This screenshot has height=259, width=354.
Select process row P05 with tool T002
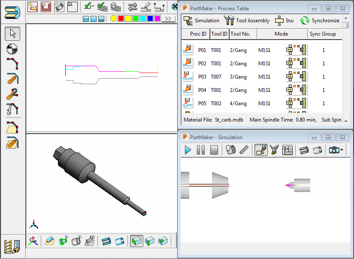coord(262,103)
